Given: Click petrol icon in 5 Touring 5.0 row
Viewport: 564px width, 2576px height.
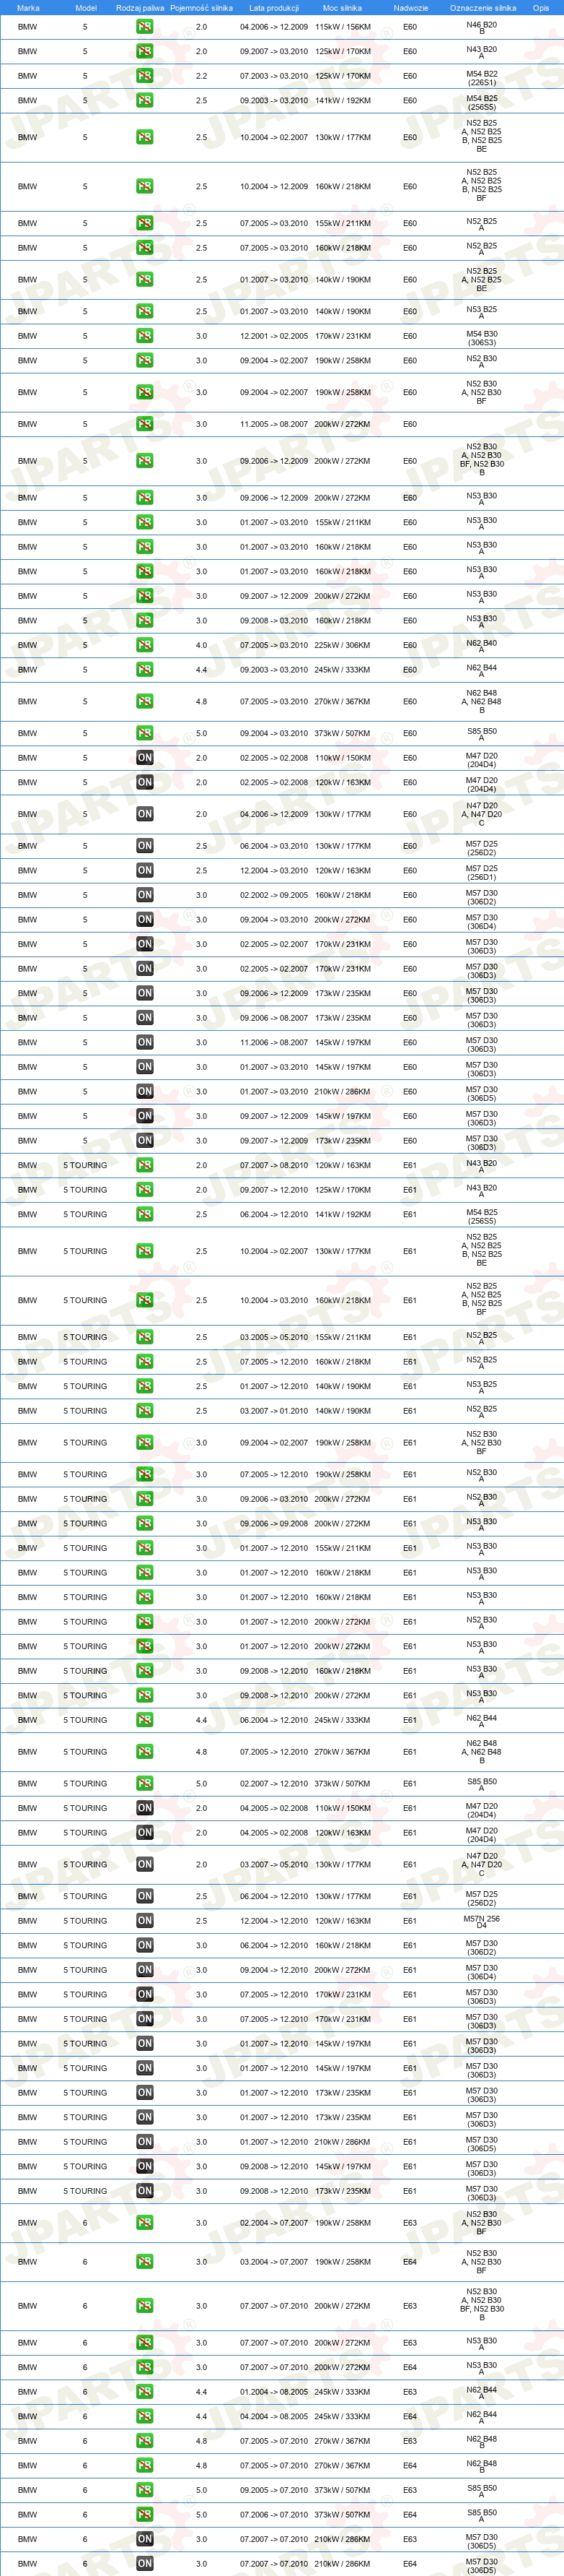Looking at the screenshot, I should [145, 1783].
